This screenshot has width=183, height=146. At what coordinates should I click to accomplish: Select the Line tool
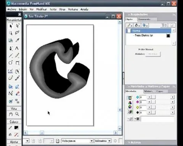11,56
